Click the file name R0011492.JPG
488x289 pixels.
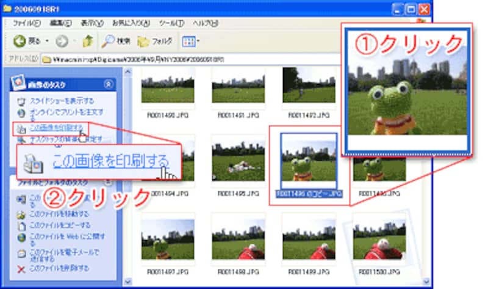[x=309, y=115]
